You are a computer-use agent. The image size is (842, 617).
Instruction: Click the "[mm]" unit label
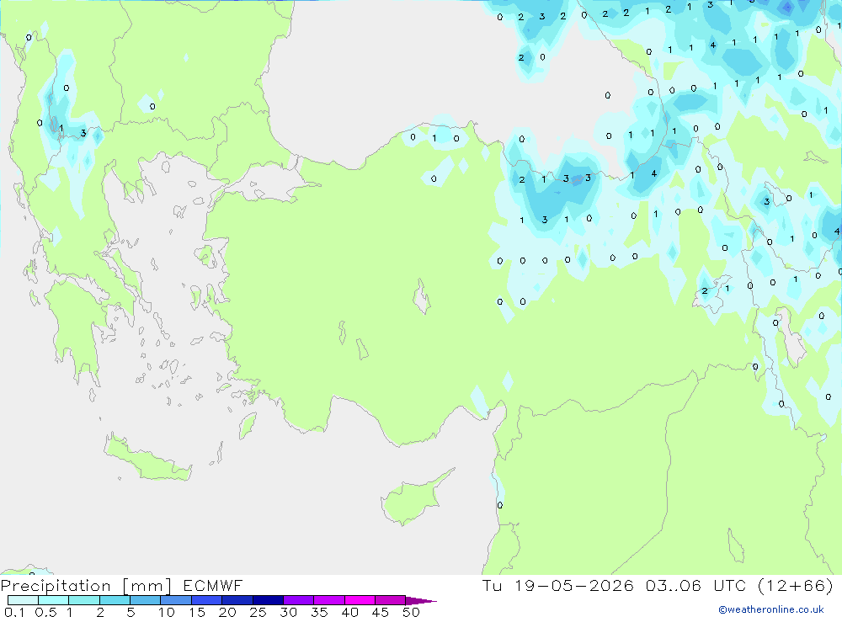coord(147,586)
